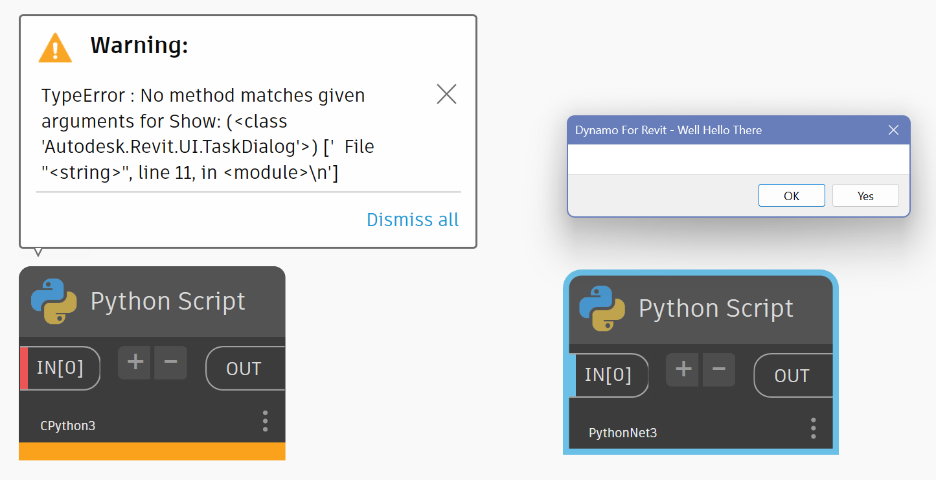Click the Dynamo For Revit dialog title bar
The image size is (936, 480).
(x=713, y=130)
